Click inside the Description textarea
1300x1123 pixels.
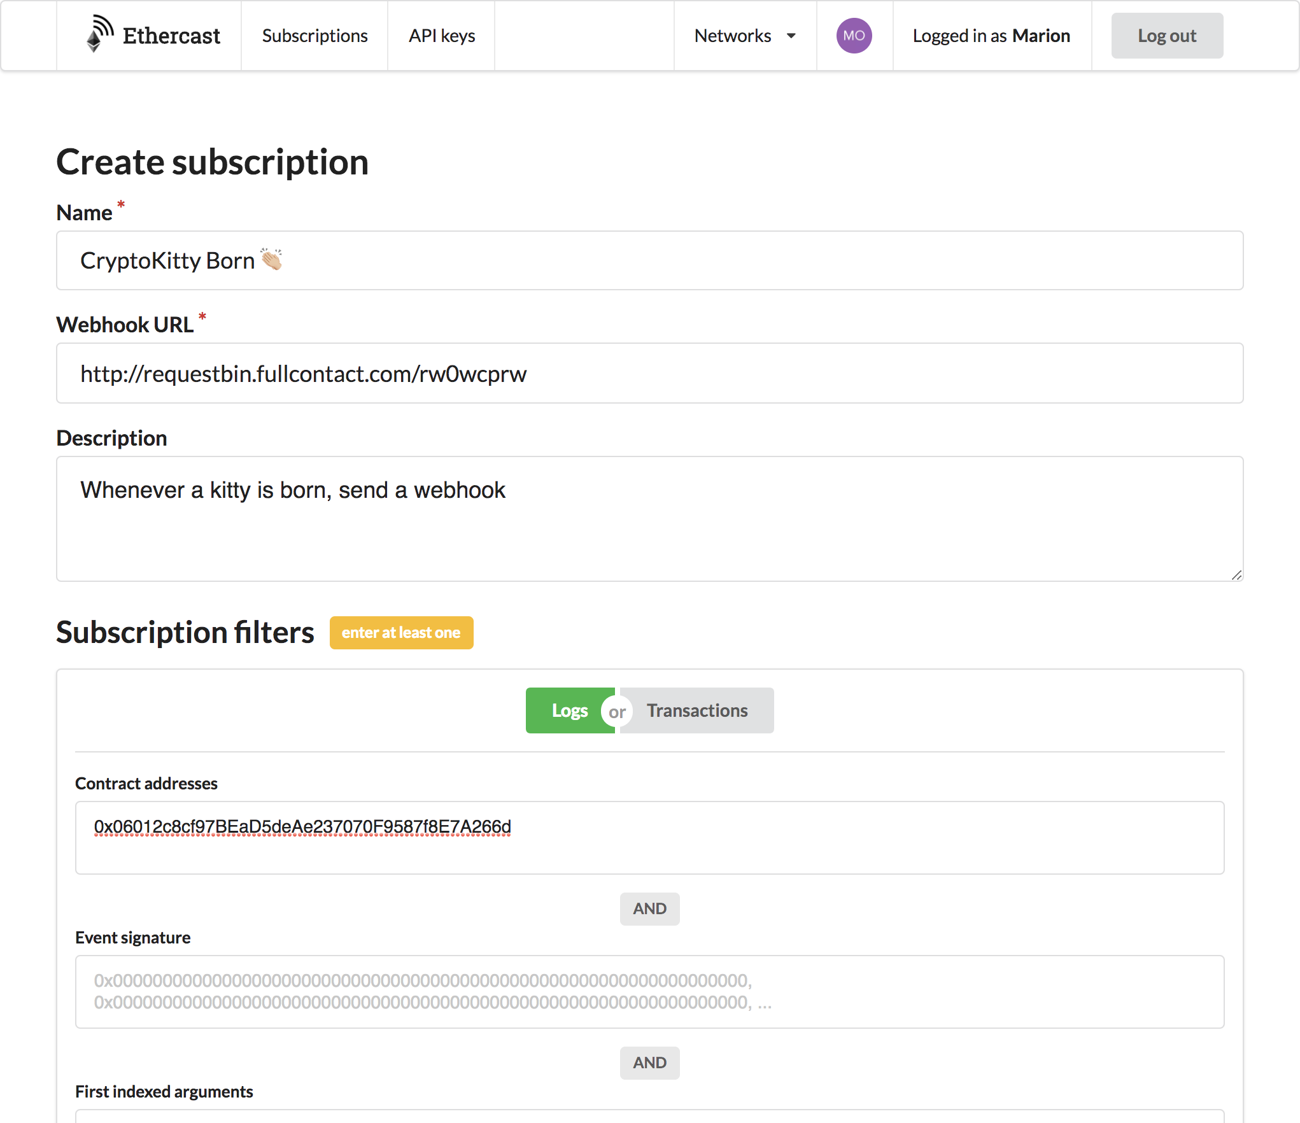click(649, 519)
